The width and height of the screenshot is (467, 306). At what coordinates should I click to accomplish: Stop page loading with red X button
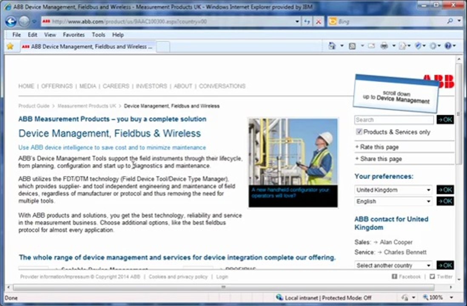[319, 22]
